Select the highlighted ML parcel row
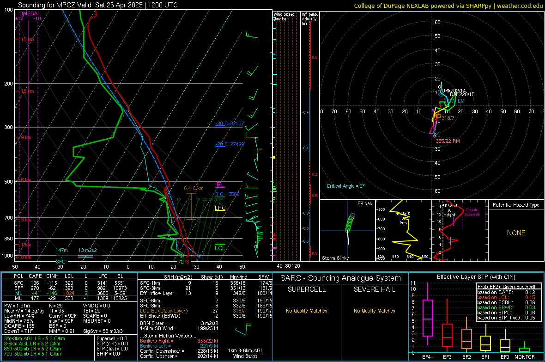 [69, 293]
